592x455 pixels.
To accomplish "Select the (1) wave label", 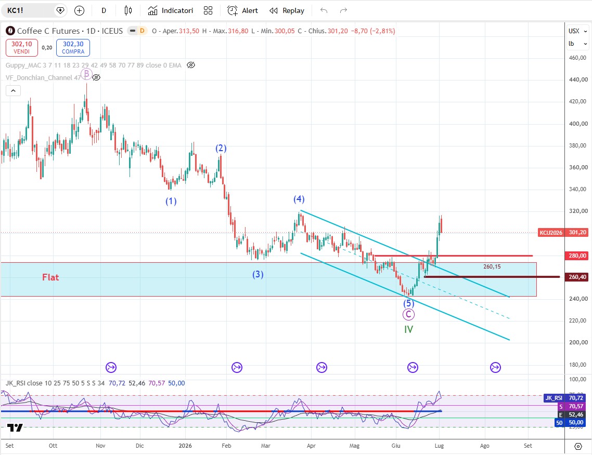I will [171, 202].
